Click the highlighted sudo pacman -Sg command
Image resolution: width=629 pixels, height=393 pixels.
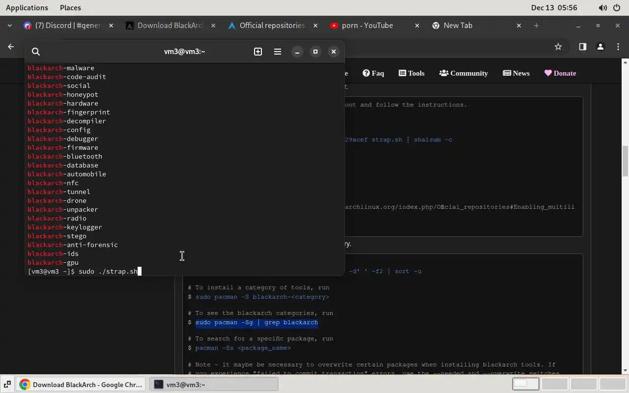(x=257, y=322)
